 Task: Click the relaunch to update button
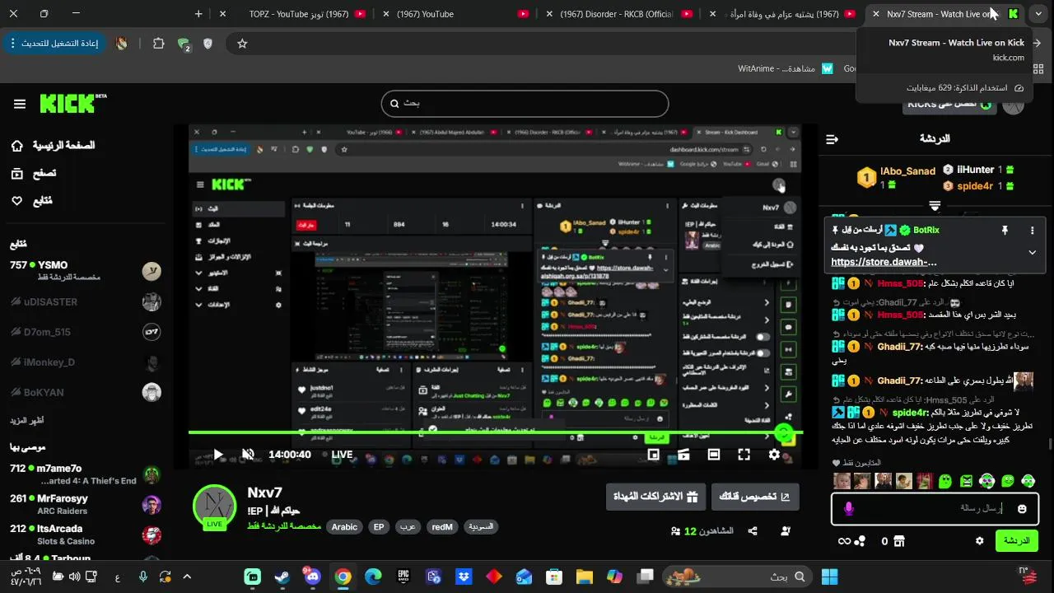point(55,44)
